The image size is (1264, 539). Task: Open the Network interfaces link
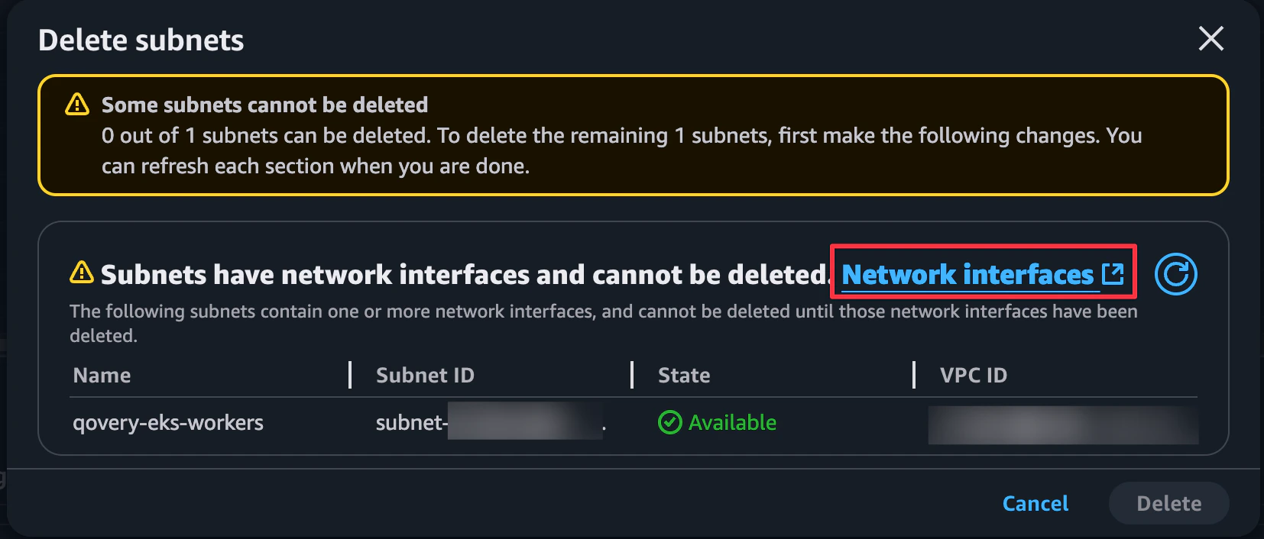(x=967, y=275)
